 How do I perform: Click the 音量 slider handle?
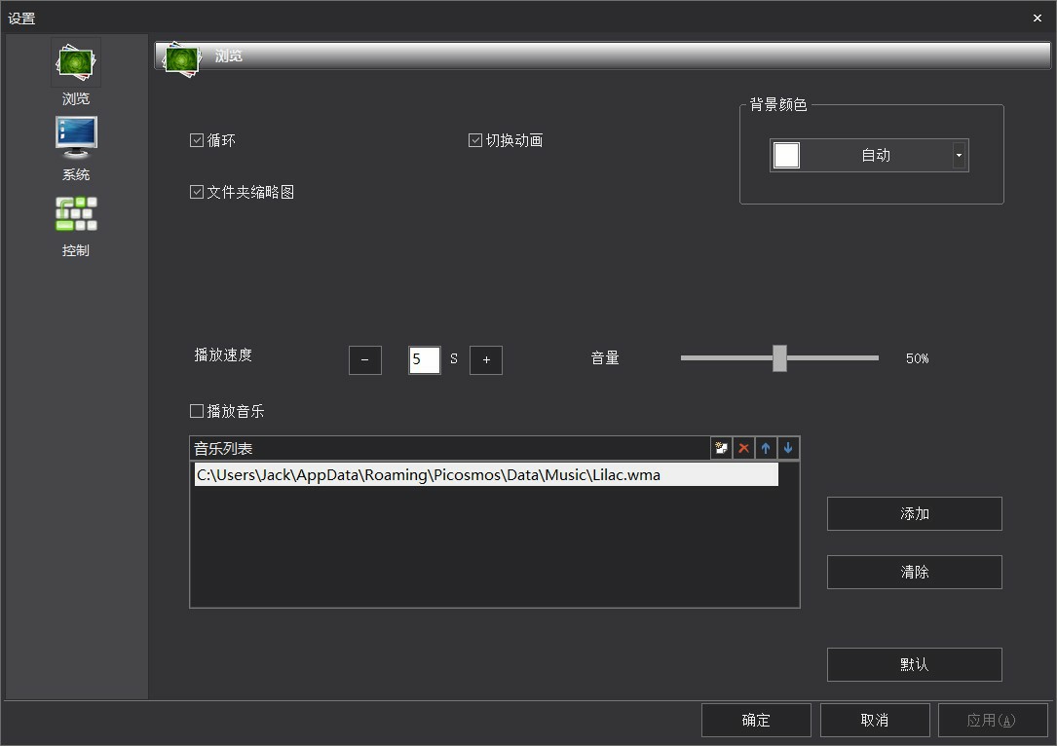click(x=779, y=357)
